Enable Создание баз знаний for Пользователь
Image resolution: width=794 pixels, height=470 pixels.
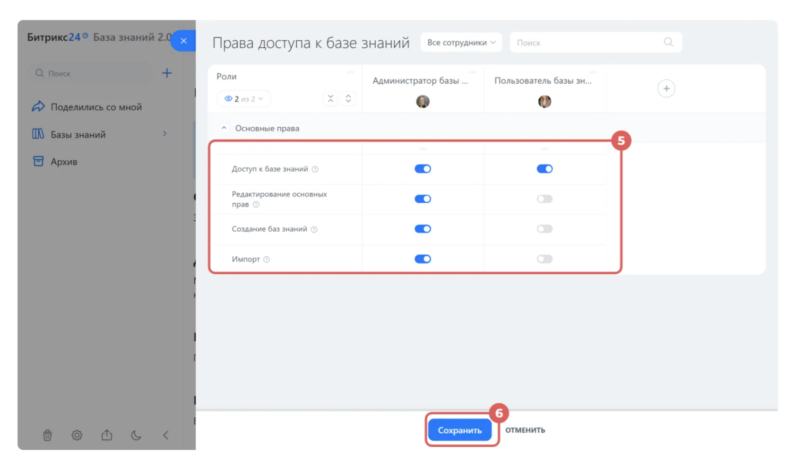[544, 229]
